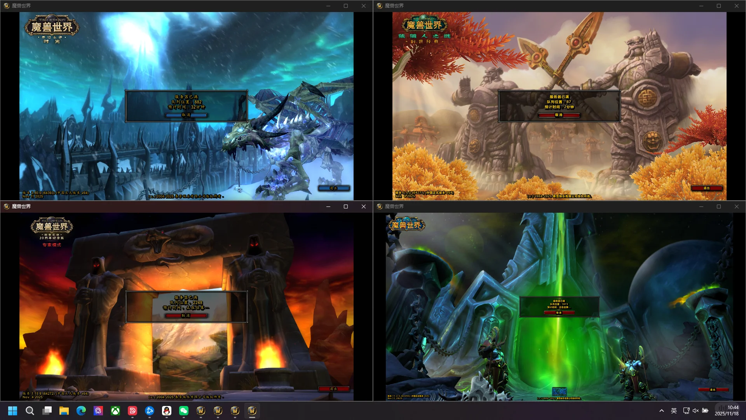
Task: Open the battery tray icon
Action: click(705, 411)
